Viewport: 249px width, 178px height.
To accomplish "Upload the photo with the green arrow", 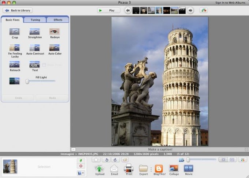I will tap(100, 170).
